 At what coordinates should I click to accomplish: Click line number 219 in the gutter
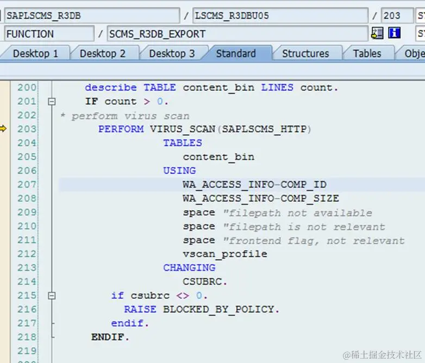click(x=27, y=351)
